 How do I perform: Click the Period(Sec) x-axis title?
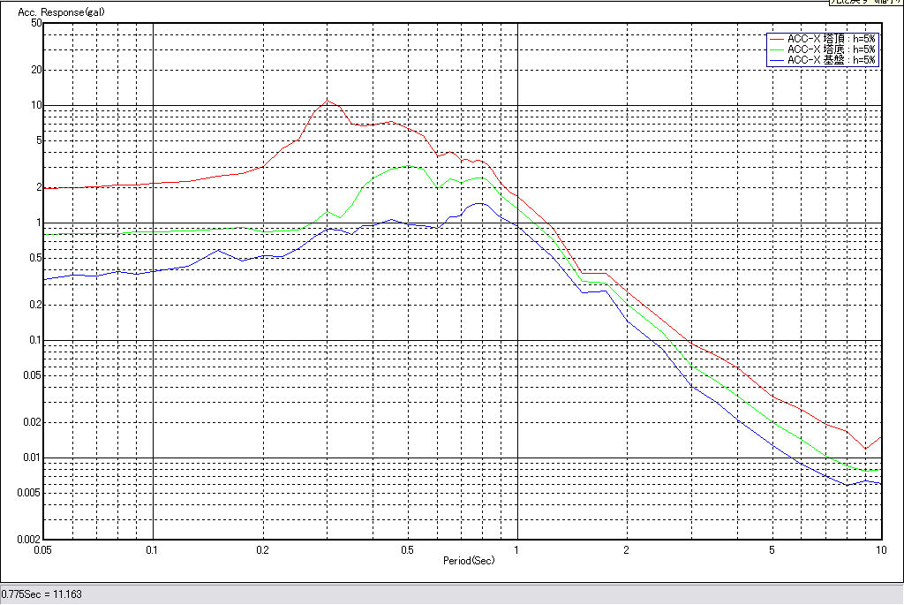point(468,561)
